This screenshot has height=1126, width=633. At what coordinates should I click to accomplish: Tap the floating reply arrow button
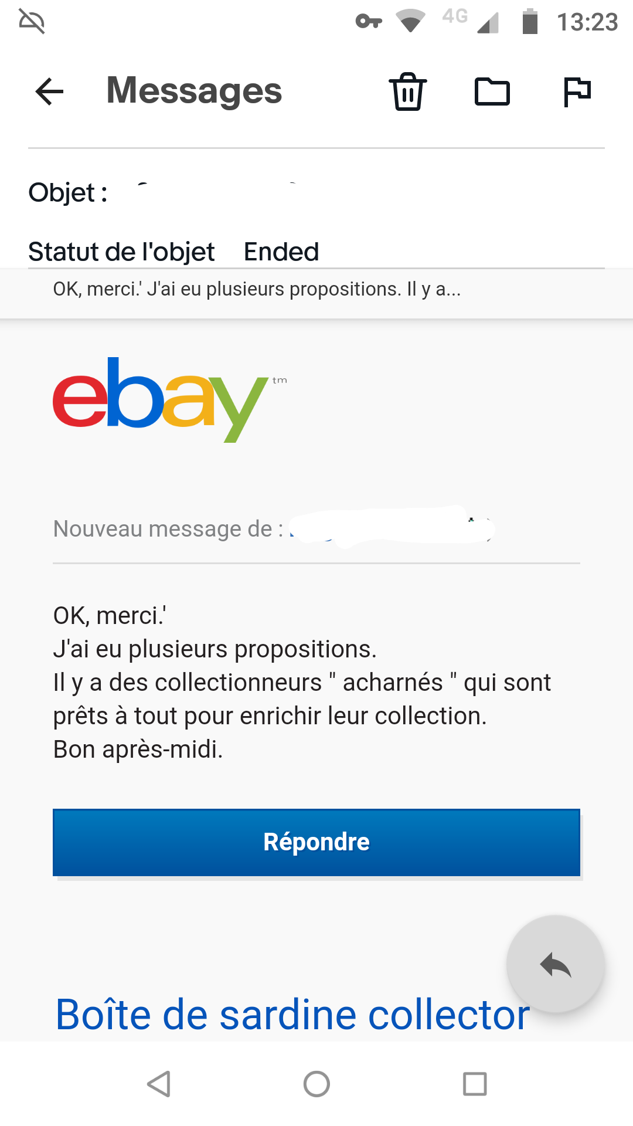pos(555,964)
